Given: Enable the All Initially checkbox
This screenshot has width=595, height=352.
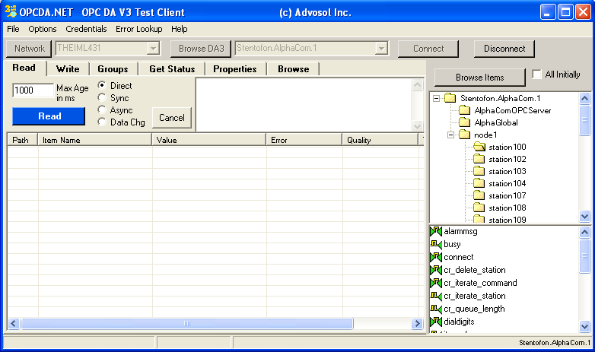Looking at the screenshot, I should click(x=538, y=75).
